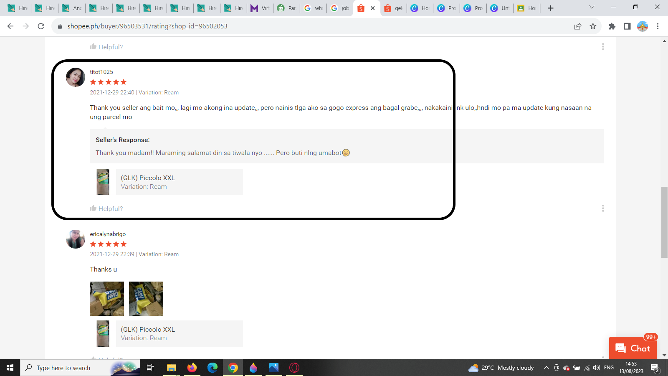Image resolution: width=668 pixels, height=376 pixels.
Task: Reload the Shopee page
Action: (x=41, y=26)
